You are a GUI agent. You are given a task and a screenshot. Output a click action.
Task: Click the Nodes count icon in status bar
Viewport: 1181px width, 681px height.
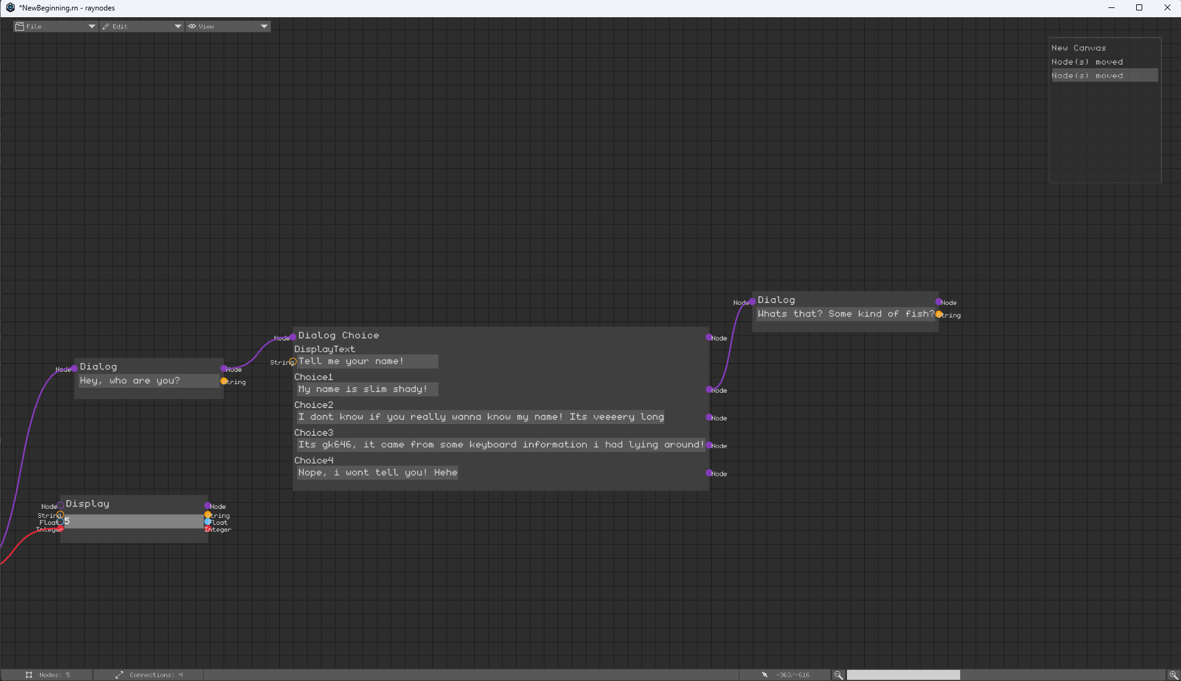click(29, 675)
